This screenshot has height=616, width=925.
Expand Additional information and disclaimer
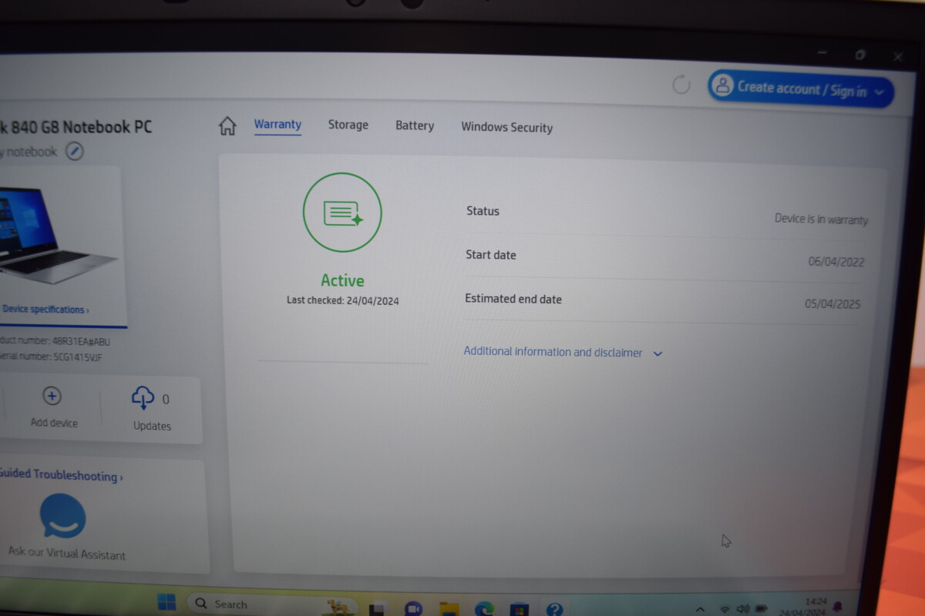tap(563, 352)
